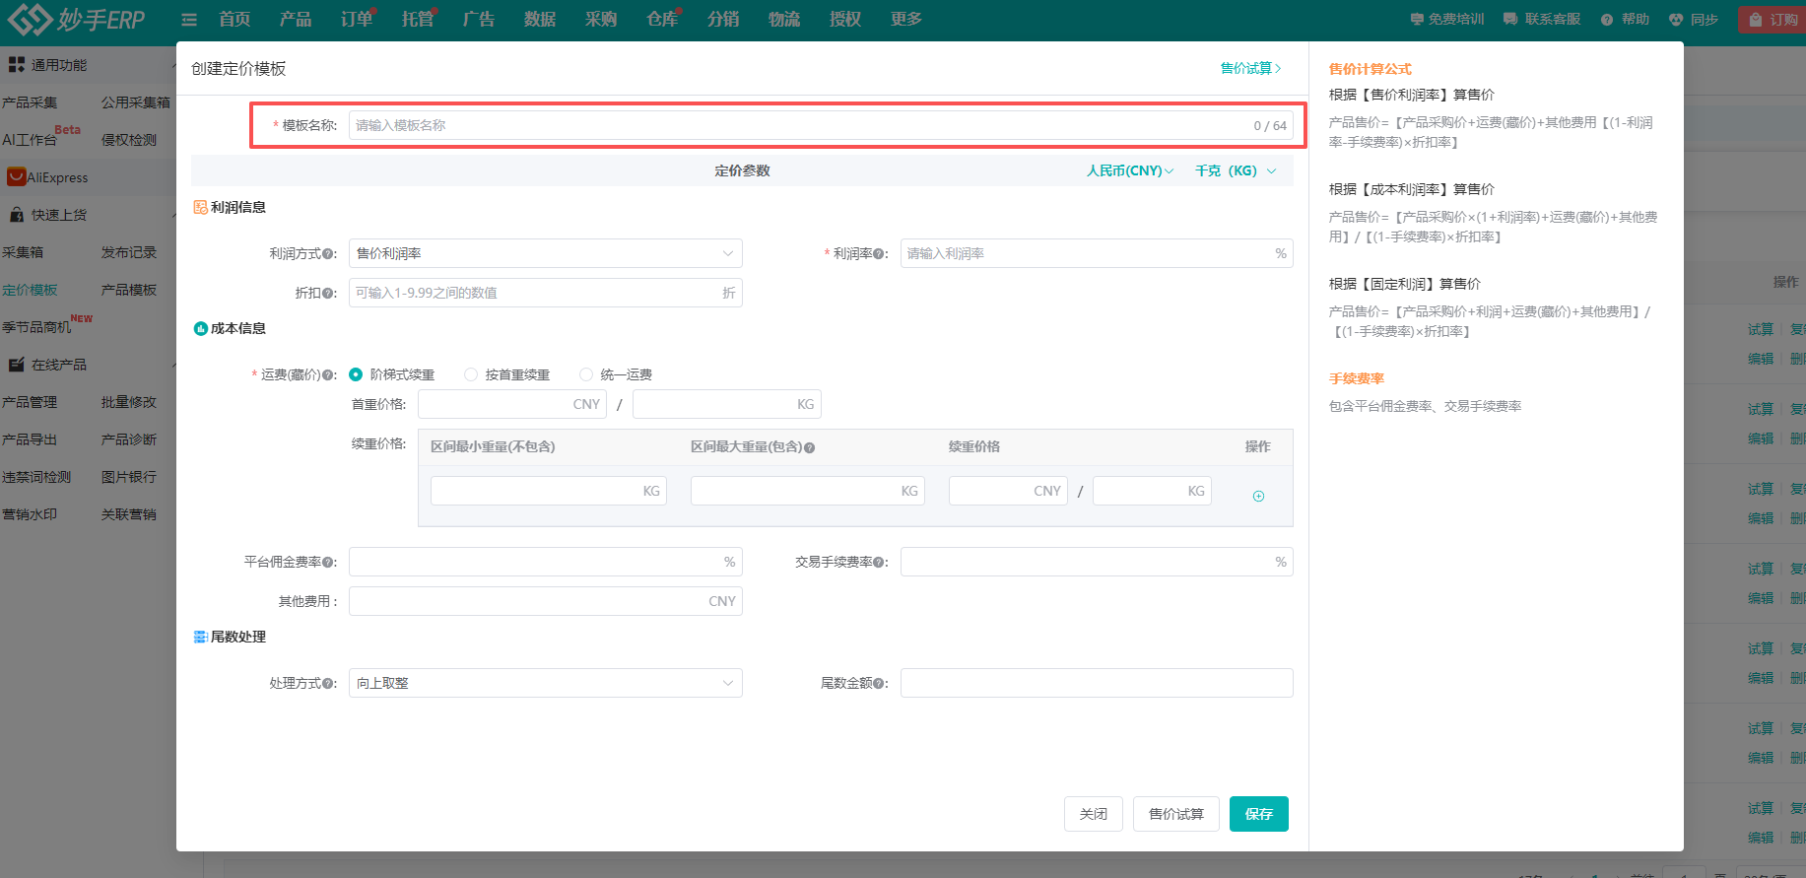Click the help icon beside 平台佣金费率 label
The height and width of the screenshot is (878, 1806).
[328, 563]
